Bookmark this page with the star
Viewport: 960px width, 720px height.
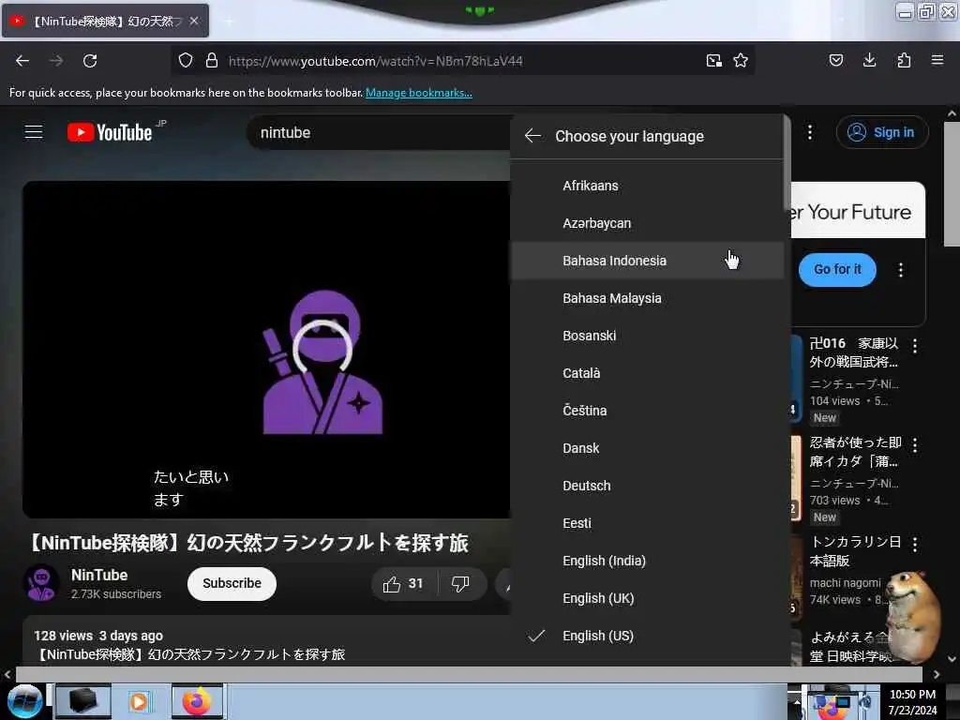pos(741,60)
